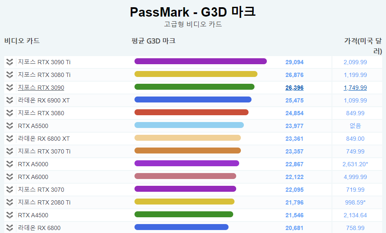Click the price 4,999.99
Image resolution: width=386 pixels, height=233 pixels.
355,177
